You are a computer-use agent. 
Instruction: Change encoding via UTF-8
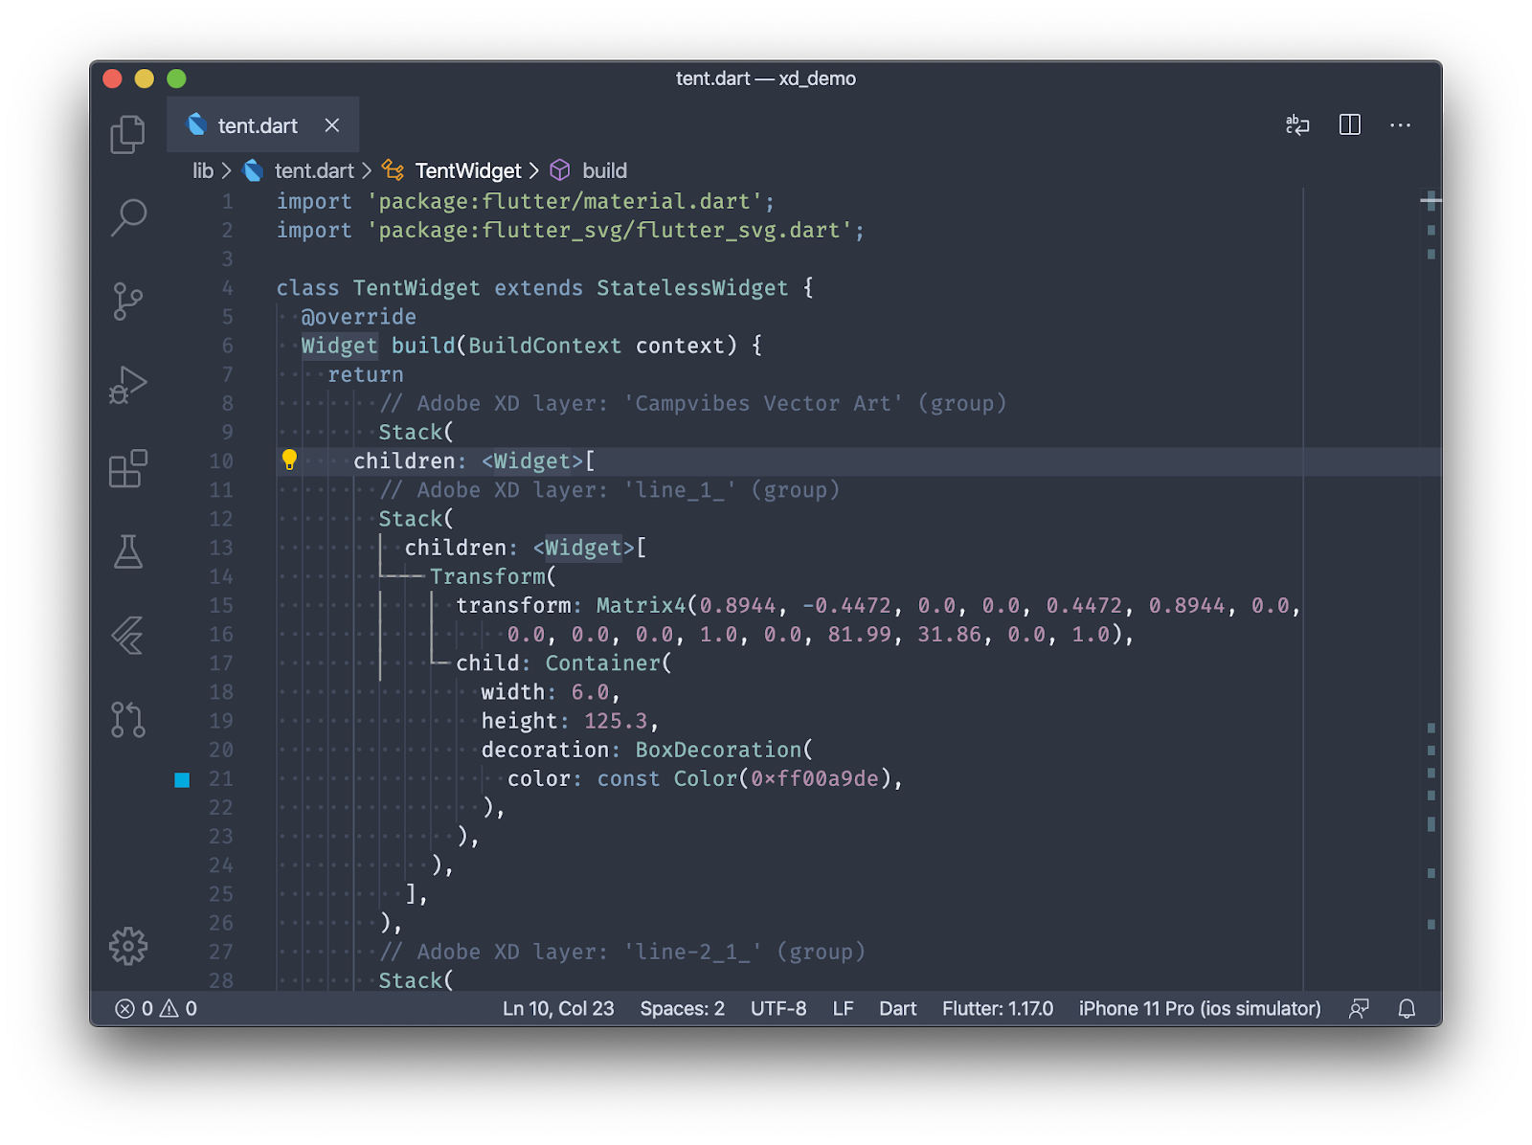click(x=778, y=1008)
